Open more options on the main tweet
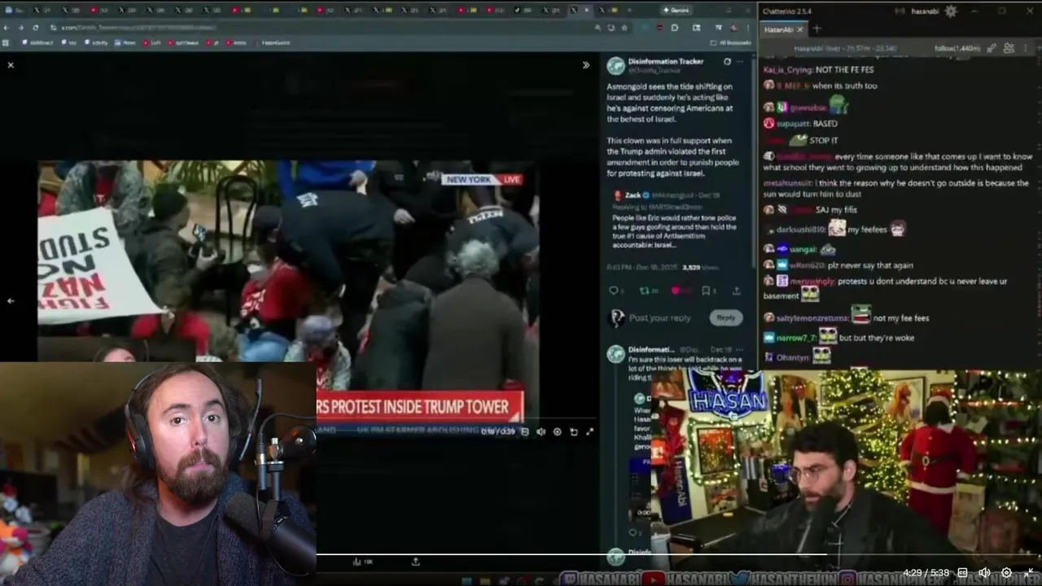Viewport: 1042px width, 586px height. tap(740, 62)
